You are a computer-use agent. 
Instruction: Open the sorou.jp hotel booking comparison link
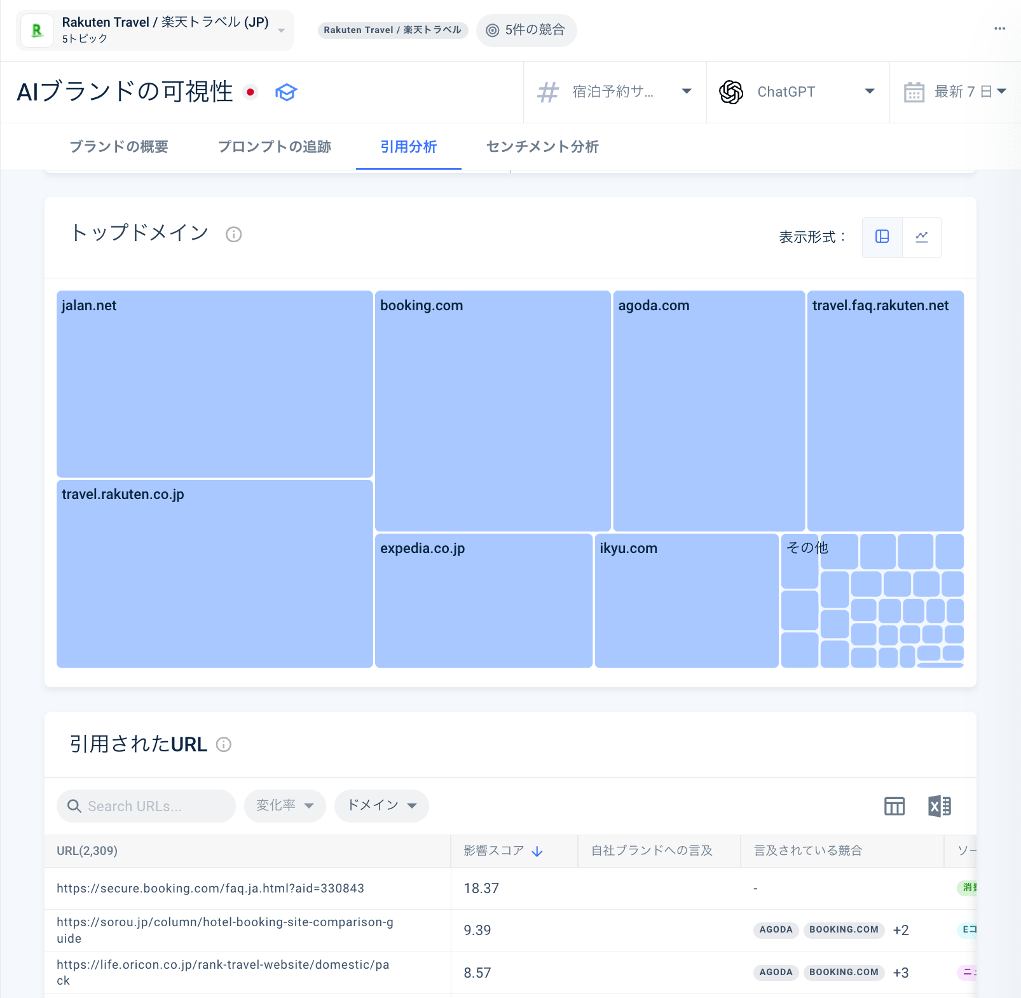tap(225, 930)
